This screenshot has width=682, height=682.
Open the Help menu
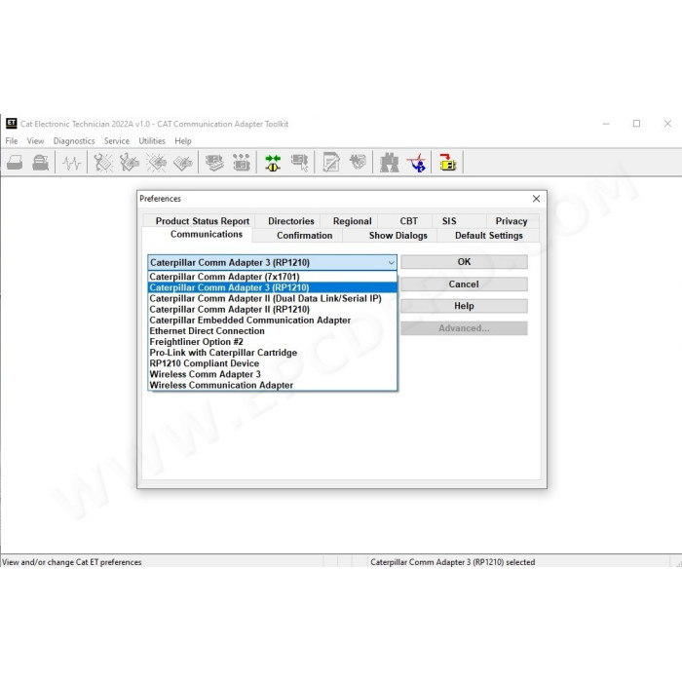click(x=183, y=141)
